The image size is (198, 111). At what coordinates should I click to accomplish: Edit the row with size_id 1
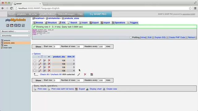[40, 60]
